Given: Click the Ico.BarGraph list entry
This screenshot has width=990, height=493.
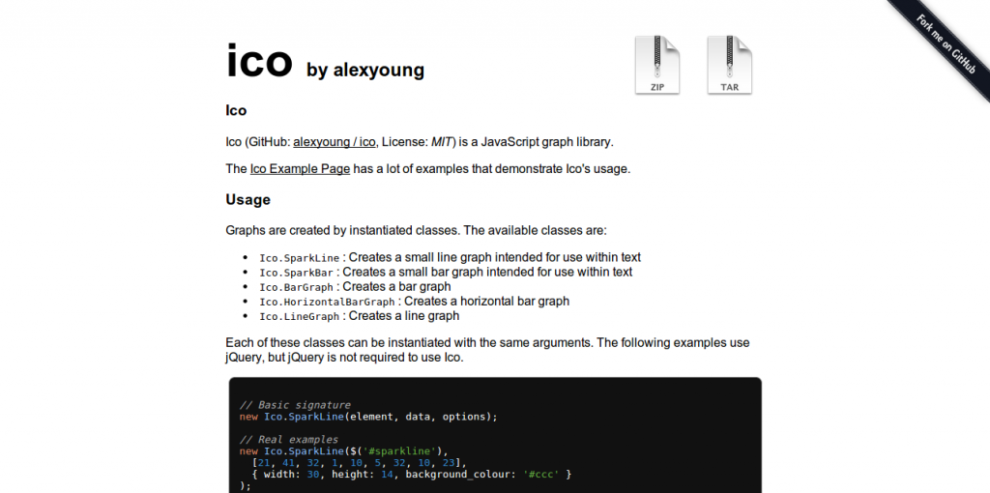Looking at the screenshot, I should click(355, 286).
